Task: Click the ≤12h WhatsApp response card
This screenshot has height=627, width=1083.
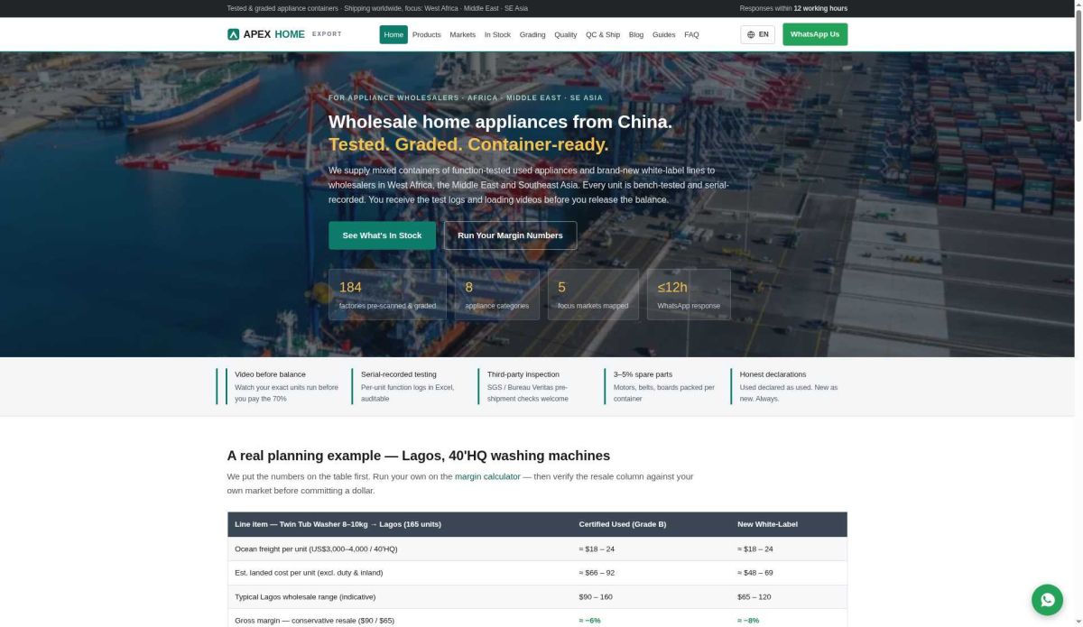Action: (689, 294)
